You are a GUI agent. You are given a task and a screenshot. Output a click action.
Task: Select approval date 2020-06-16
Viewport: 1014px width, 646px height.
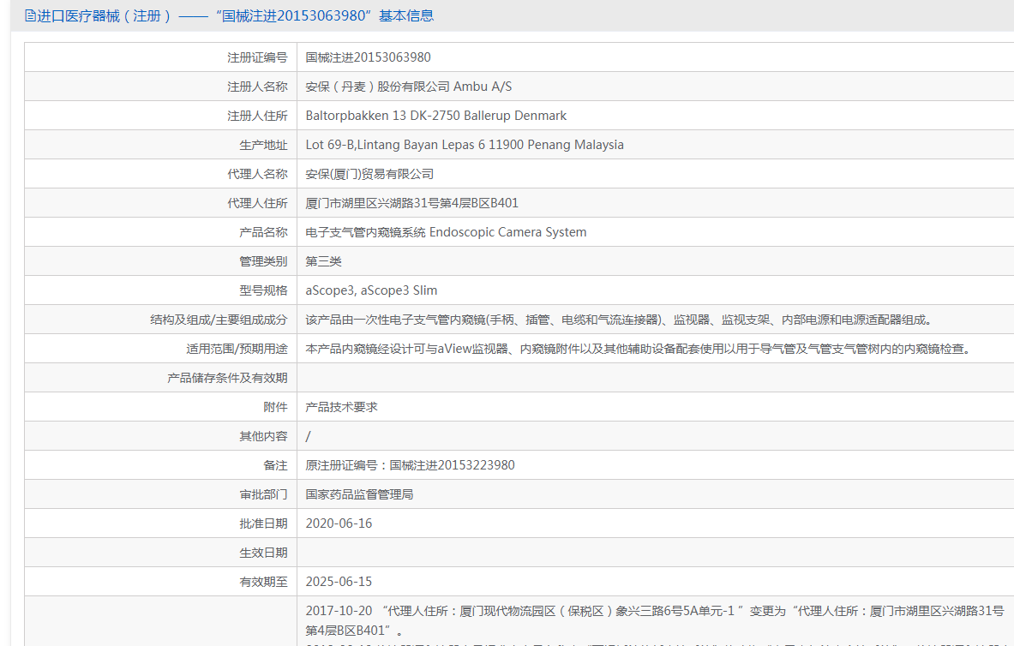coord(339,523)
